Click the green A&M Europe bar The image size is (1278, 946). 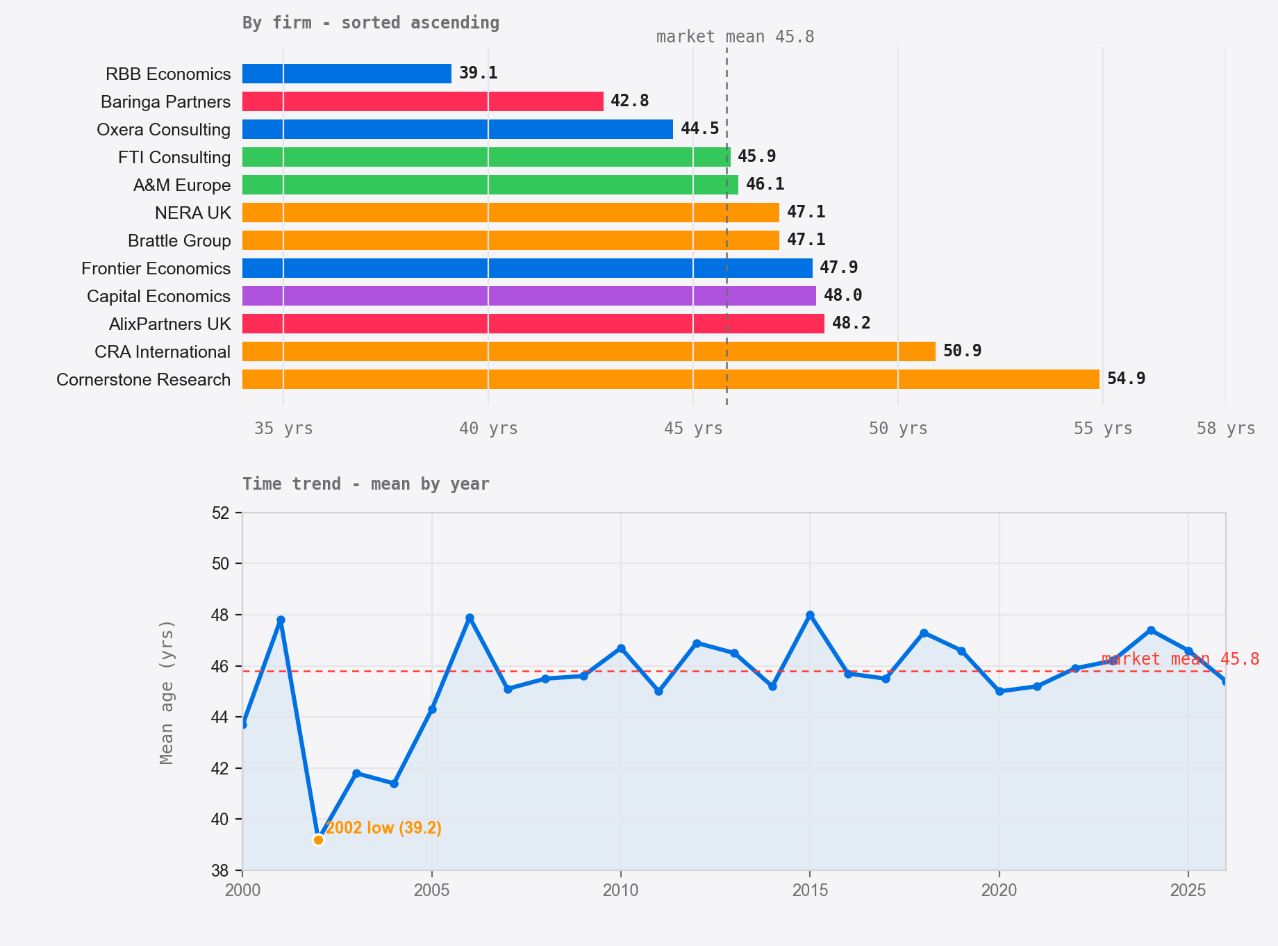coord(490,185)
